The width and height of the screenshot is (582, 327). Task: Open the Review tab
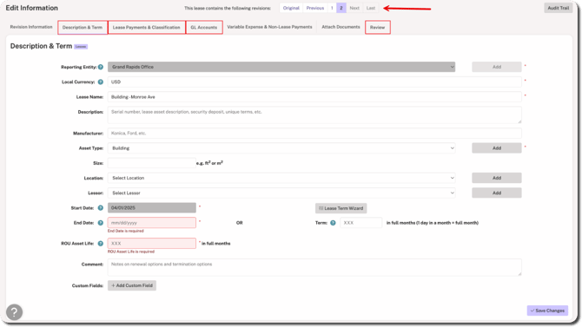point(378,28)
